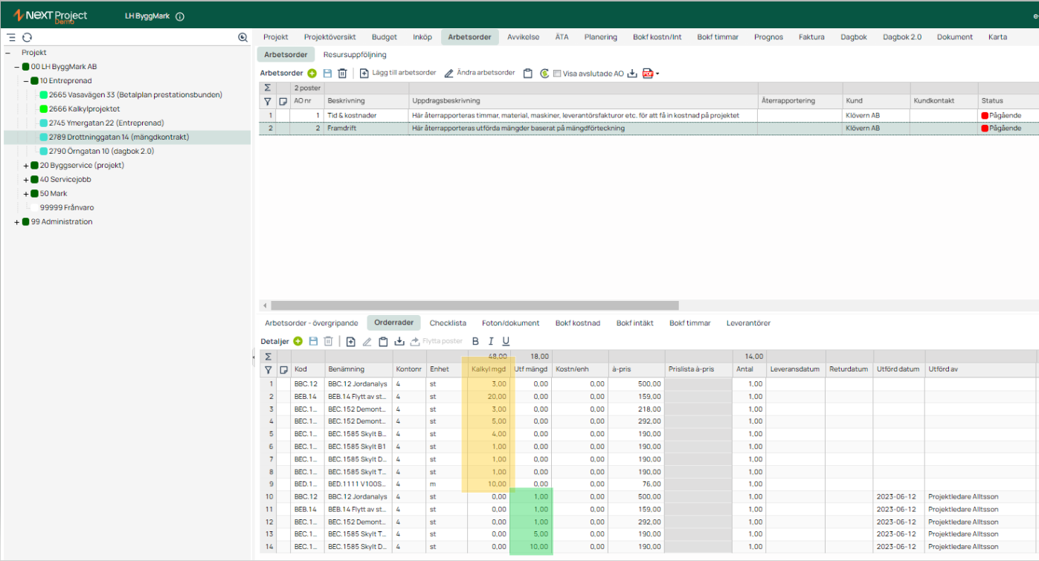
Task: Expand 40 Servicejobb node
Action: click(26, 180)
